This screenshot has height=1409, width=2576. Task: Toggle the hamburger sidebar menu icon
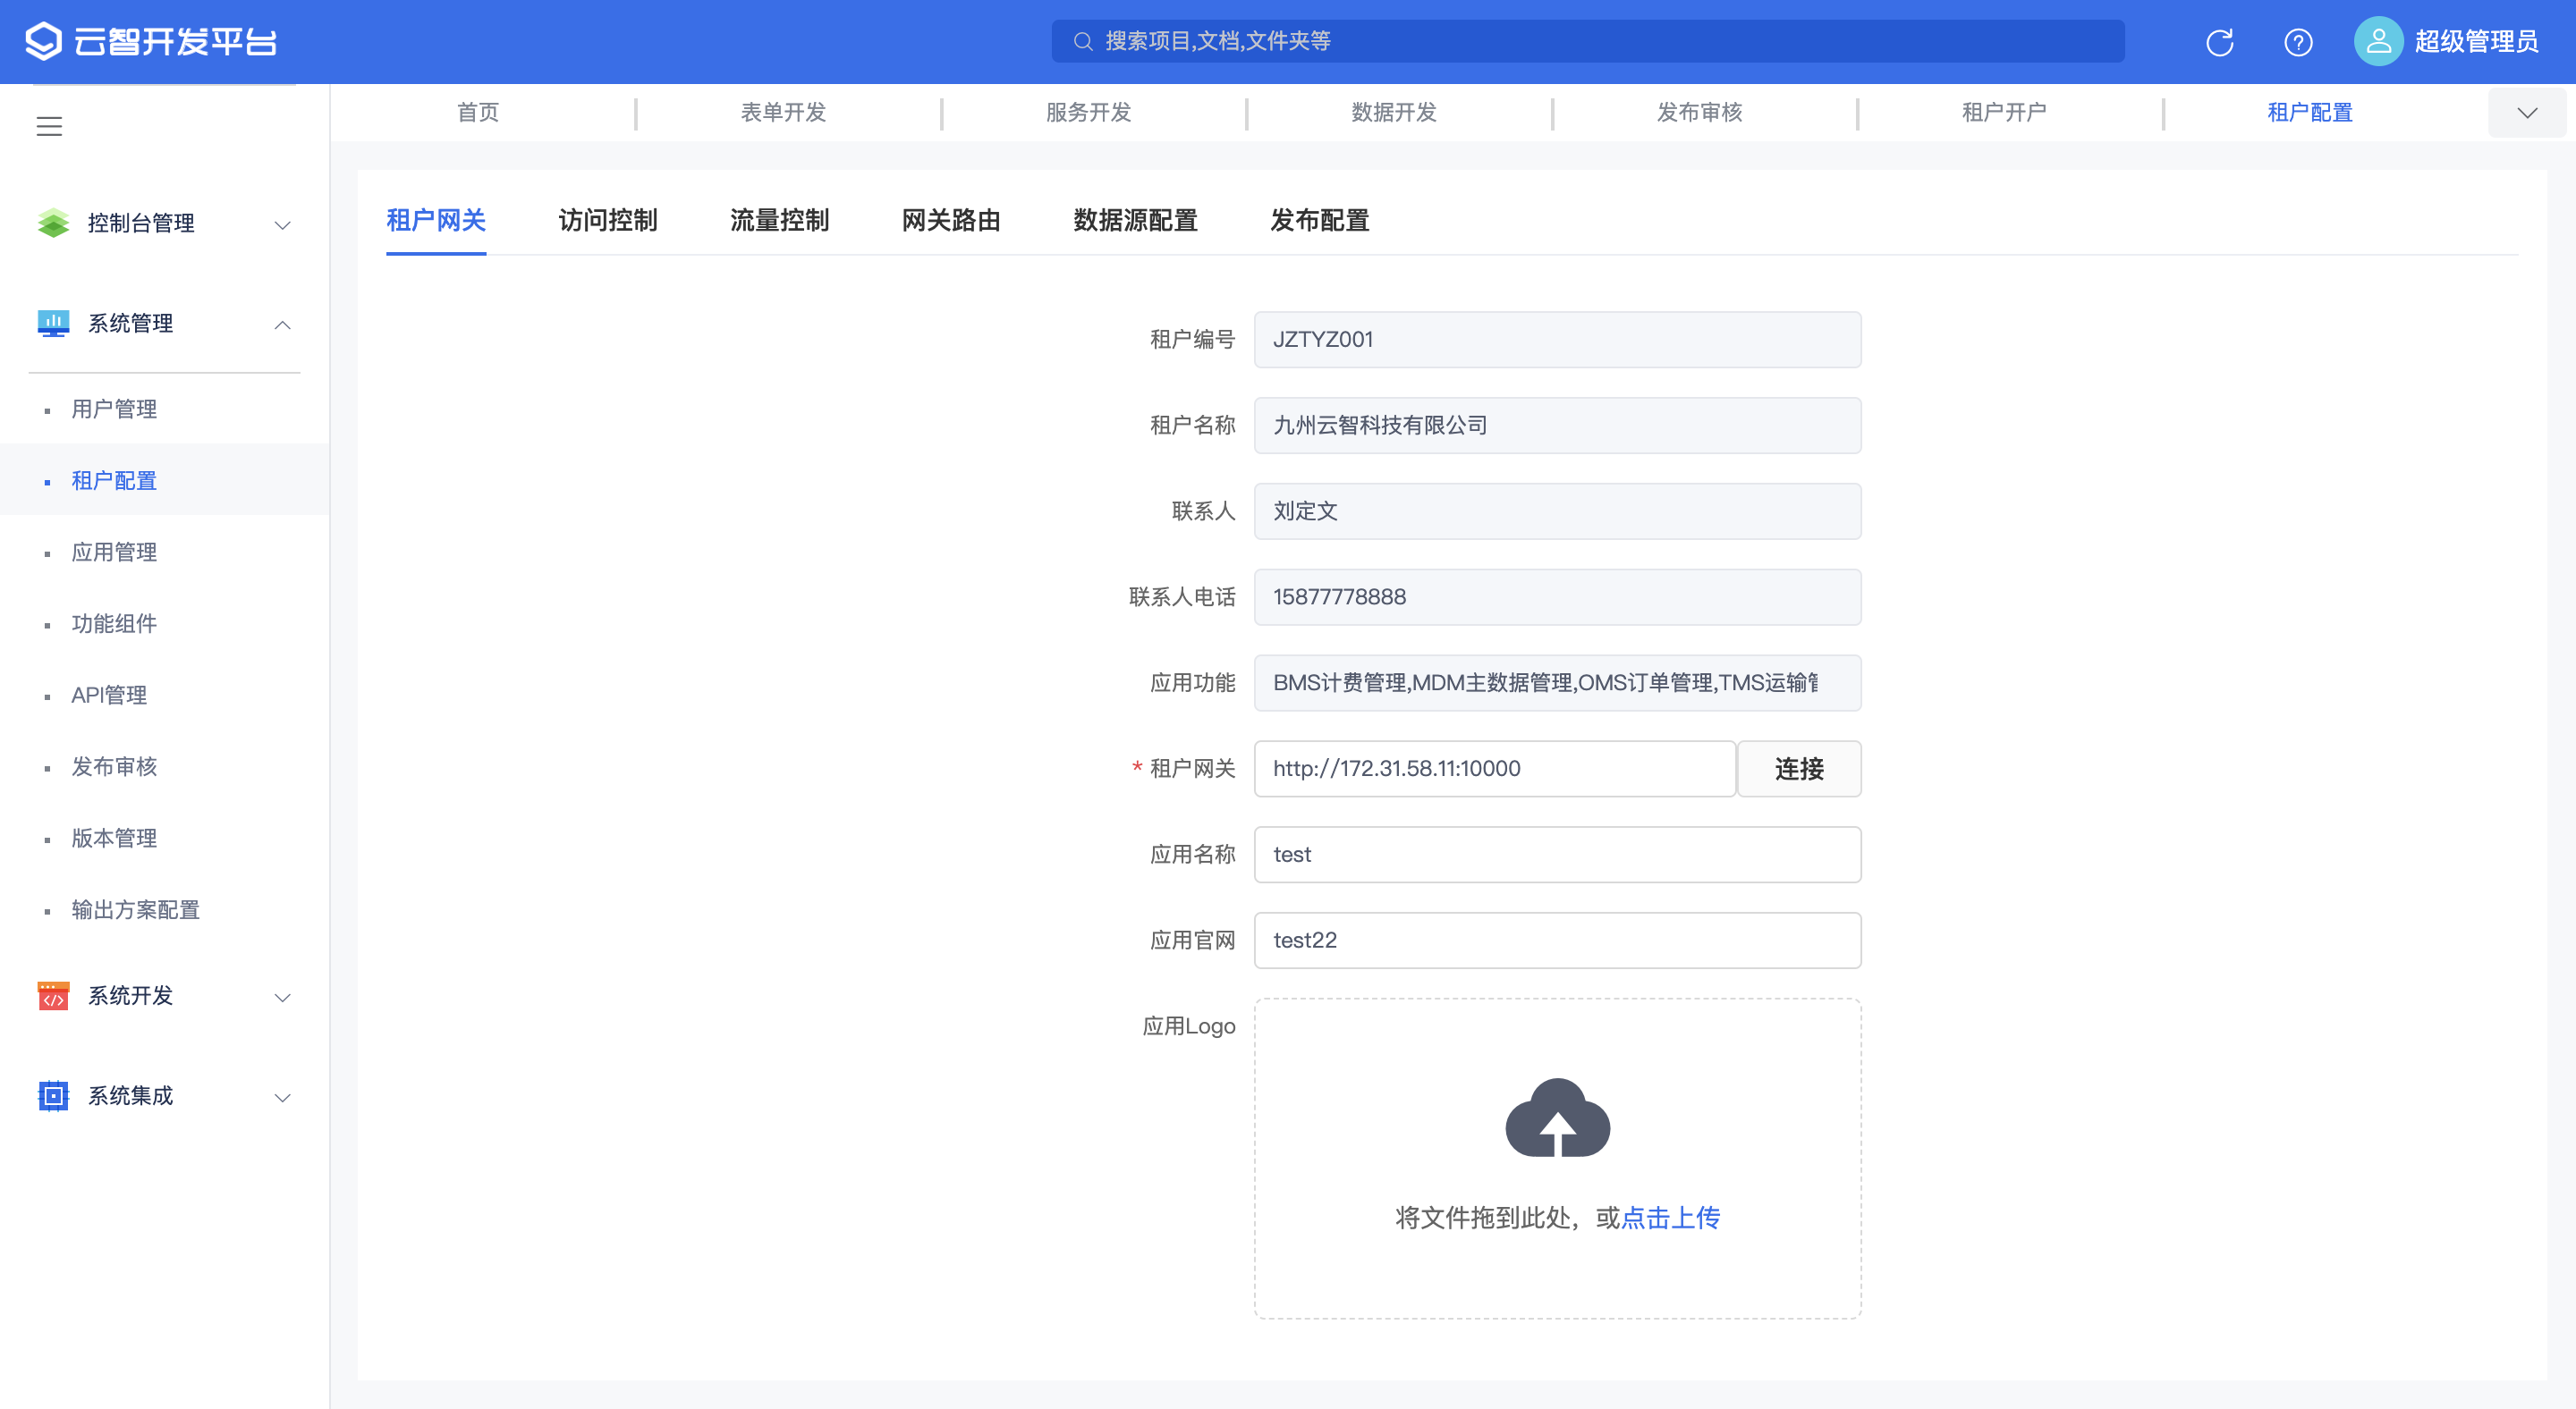click(49, 127)
